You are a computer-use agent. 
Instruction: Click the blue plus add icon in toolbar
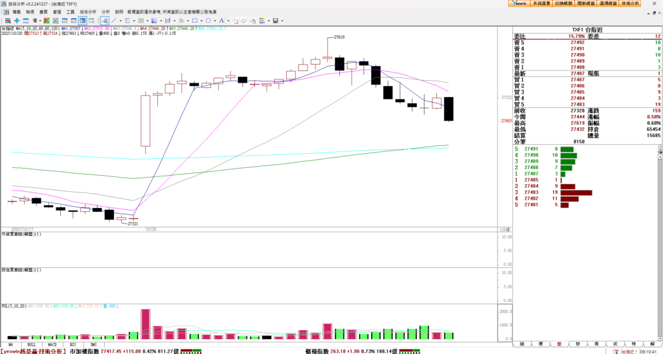click(x=17, y=21)
